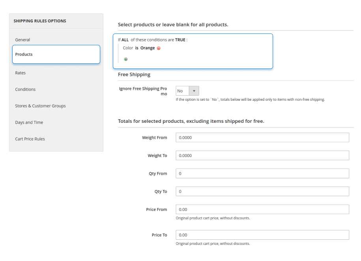
Task: Click the Qty To text field
Action: 262,192
